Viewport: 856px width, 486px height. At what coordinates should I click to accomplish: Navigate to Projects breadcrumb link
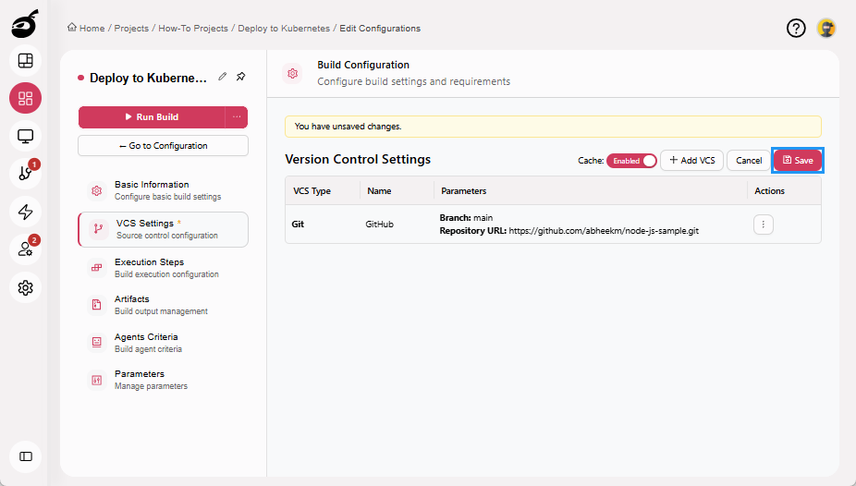pyautogui.click(x=131, y=29)
